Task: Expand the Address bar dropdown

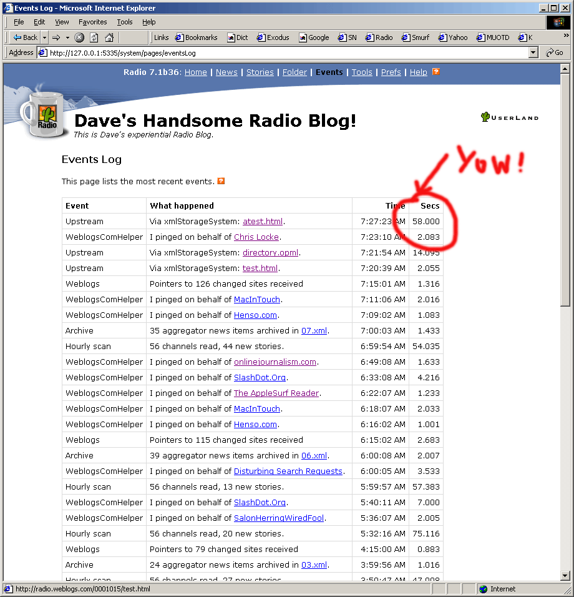Action: [533, 53]
